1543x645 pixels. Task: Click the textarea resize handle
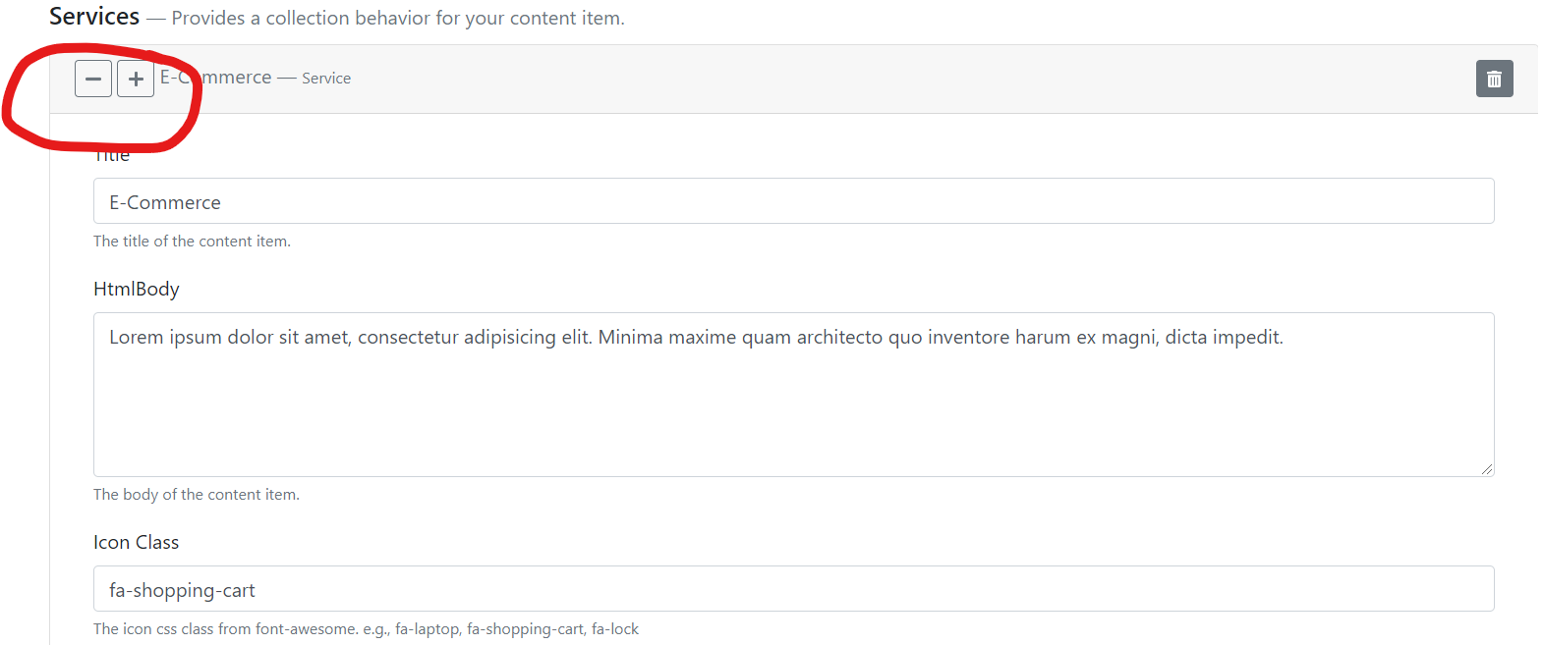tap(1487, 470)
